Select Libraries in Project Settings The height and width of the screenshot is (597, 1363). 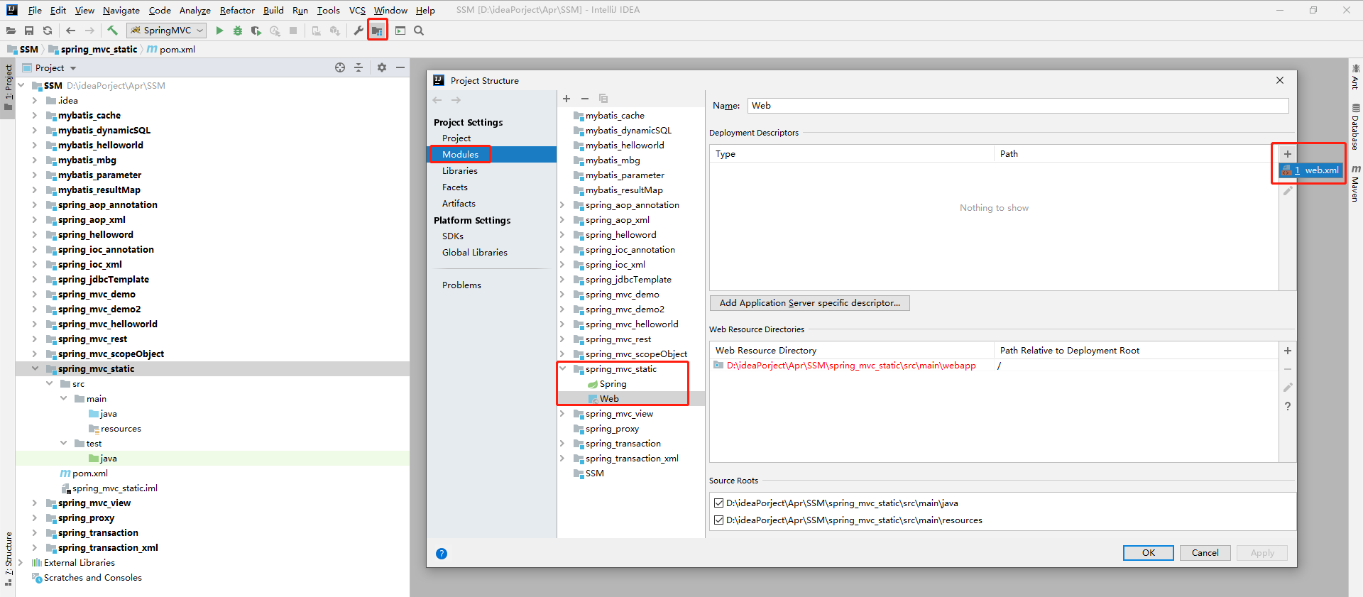click(460, 171)
